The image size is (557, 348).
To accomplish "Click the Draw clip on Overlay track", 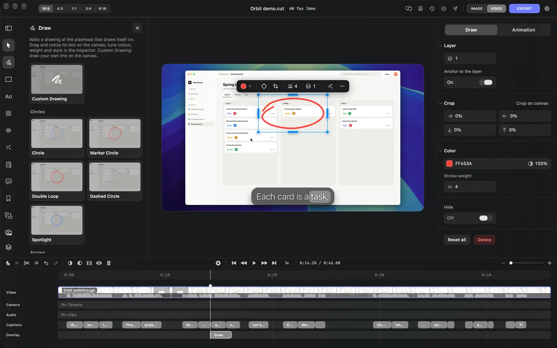I will tap(221, 335).
